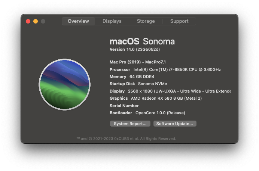259x171 pixels.
Task: Minimize the window with yellow button
Action: click(36, 21)
